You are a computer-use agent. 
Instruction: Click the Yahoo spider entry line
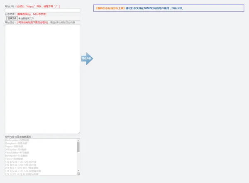click(15, 159)
